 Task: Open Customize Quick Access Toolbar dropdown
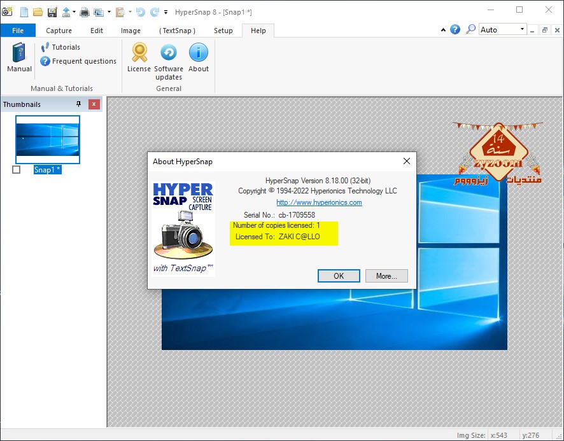point(166,12)
